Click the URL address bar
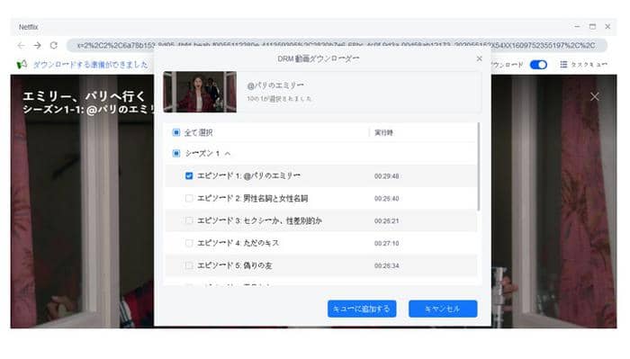The image size is (630, 359). (337, 45)
